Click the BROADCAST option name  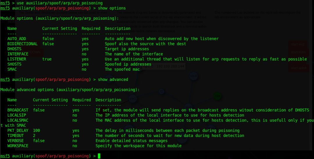pyautogui.click(x=18, y=110)
